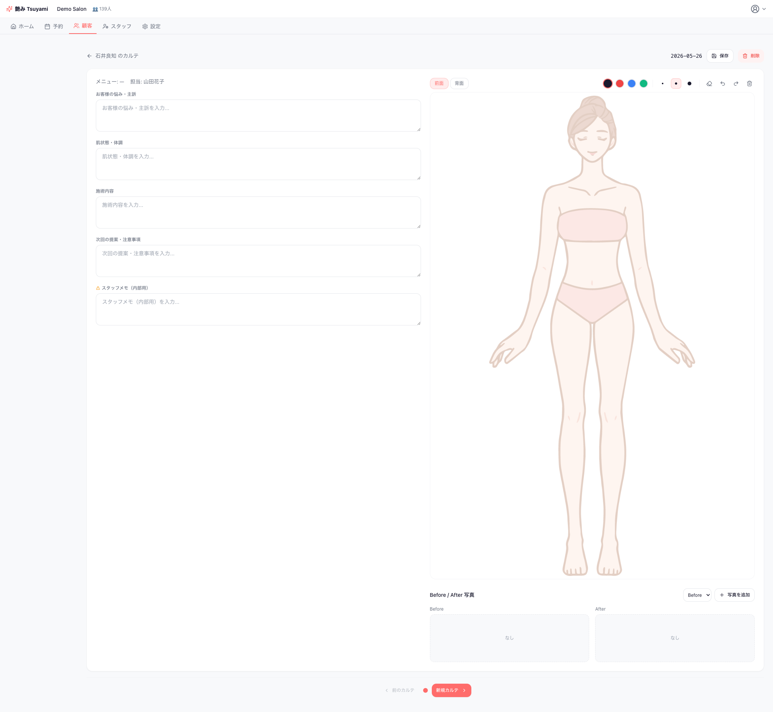Go to 前のカルテ
Viewport: 773px width, 712px height.
pos(399,690)
